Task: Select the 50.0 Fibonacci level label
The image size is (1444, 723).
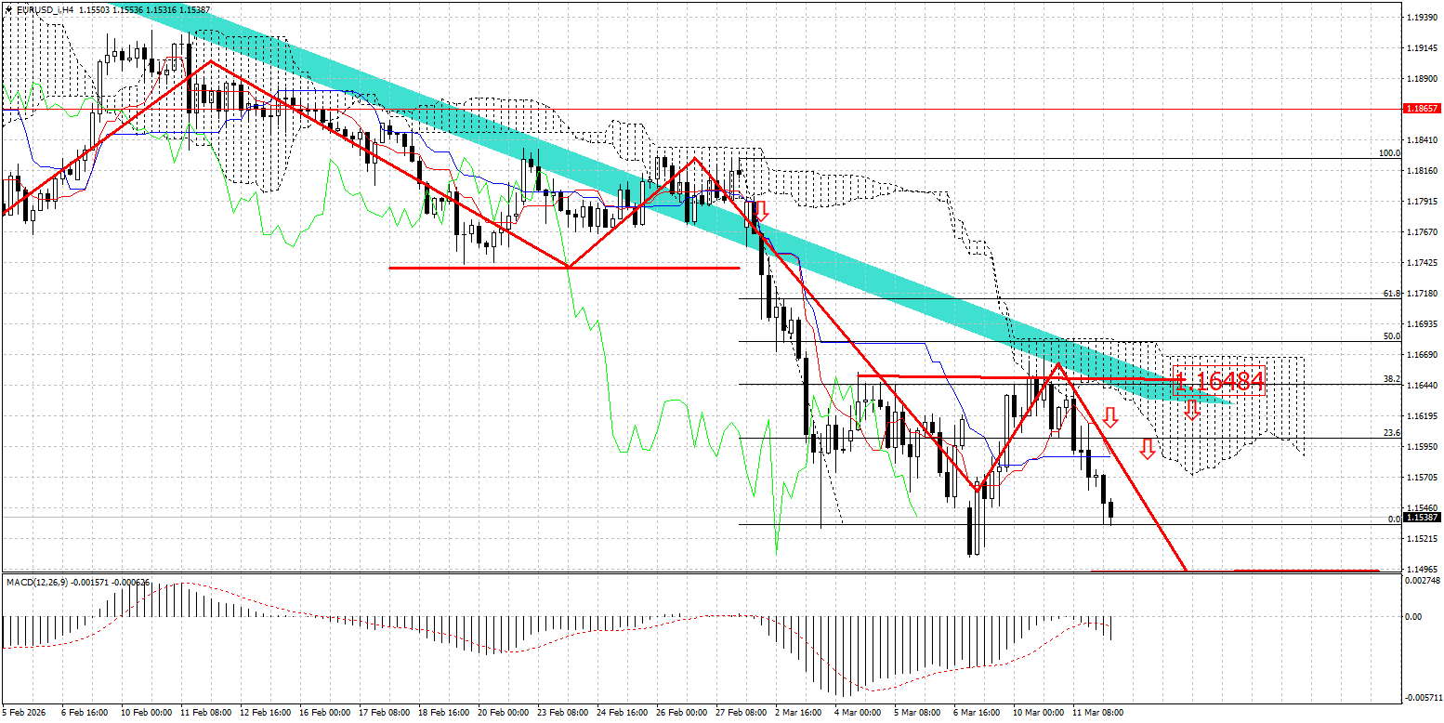Action: point(1392,336)
